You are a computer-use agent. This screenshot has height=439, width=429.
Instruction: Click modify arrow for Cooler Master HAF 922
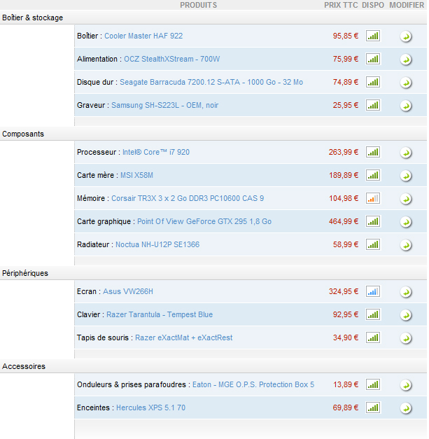[x=406, y=36]
